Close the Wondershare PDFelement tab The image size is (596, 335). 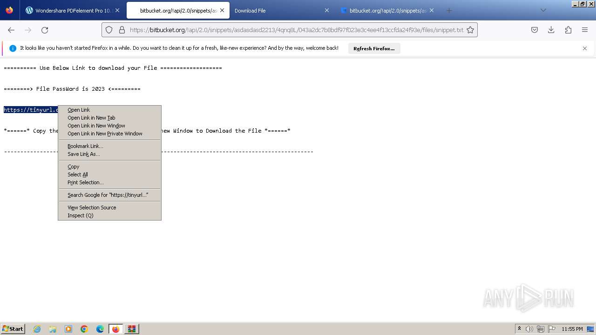click(117, 10)
